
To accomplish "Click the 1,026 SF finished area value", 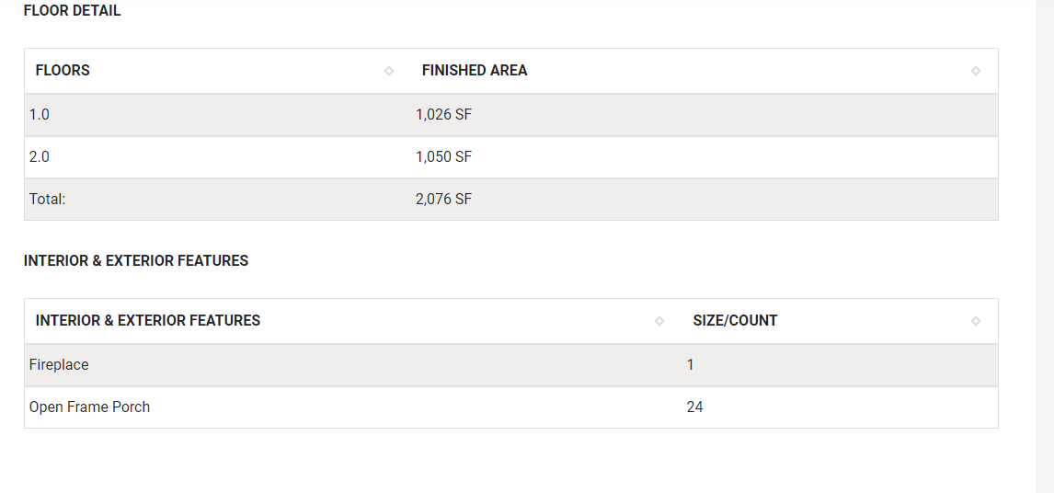I will point(443,115).
